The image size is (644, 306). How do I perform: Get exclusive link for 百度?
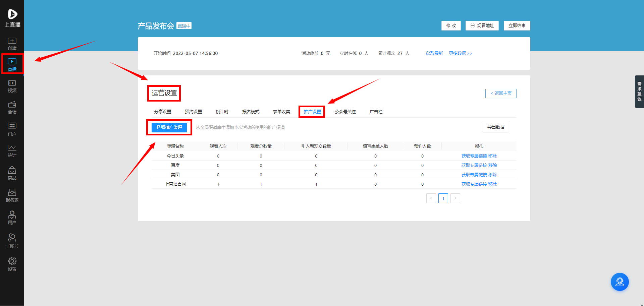[x=474, y=165]
